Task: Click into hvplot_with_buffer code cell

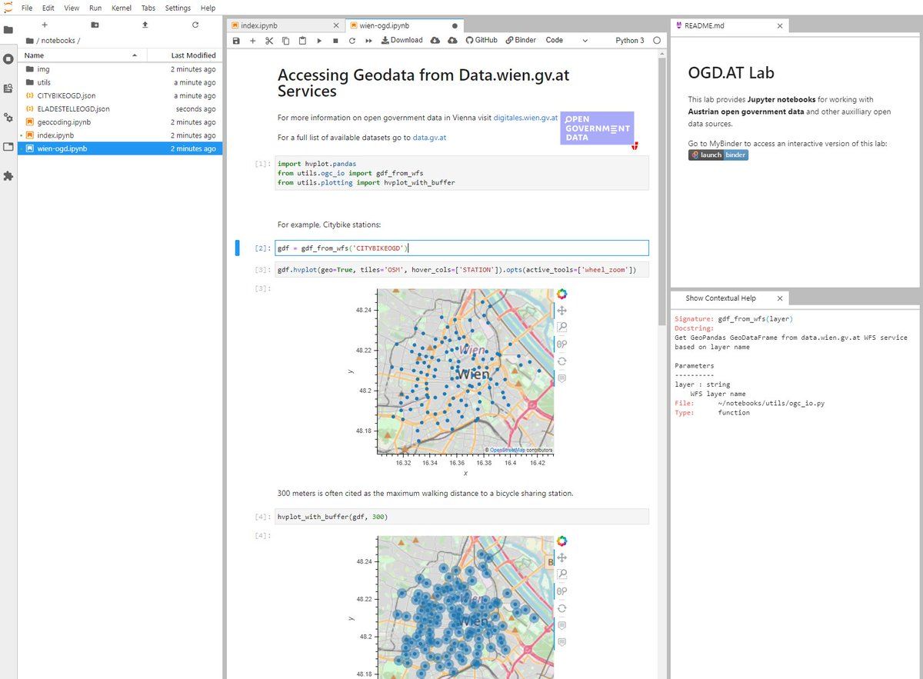Action: (x=461, y=517)
